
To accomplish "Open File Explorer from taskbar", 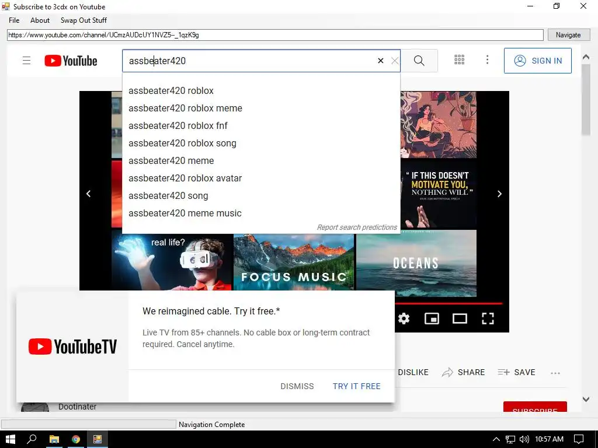I will pyautogui.click(x=54, y=439).
